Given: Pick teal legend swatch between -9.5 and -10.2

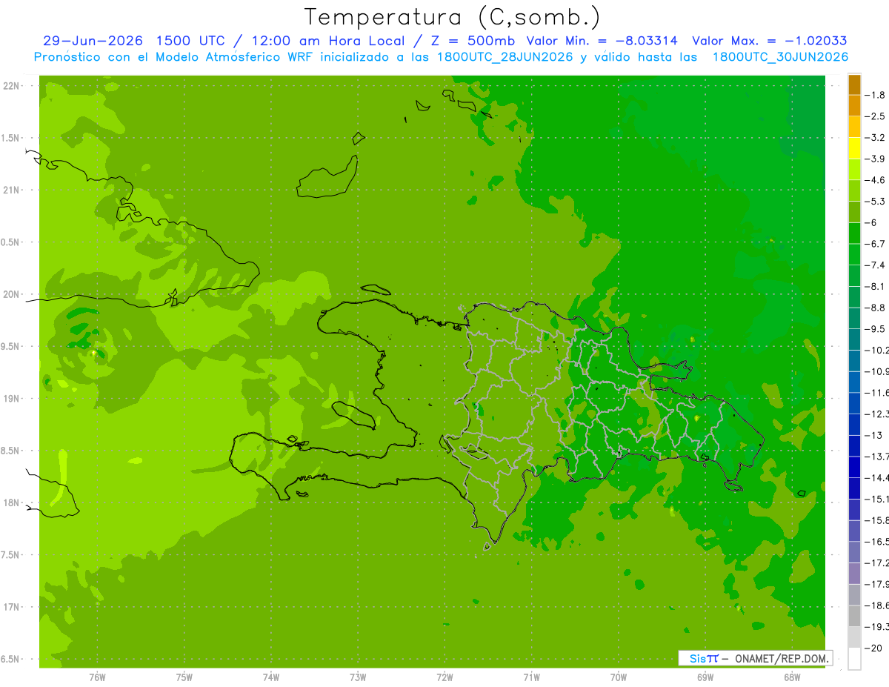Looking at the screenshot, I should click(x=854, y=339).
